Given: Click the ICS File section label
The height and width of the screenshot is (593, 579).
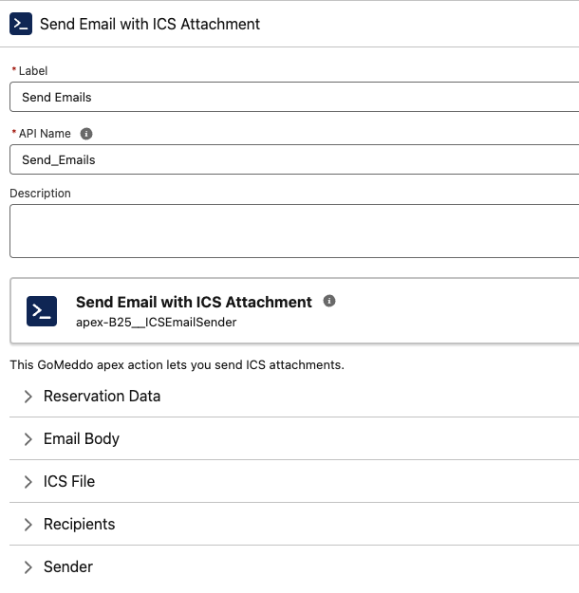Looking at the screenshot, I should pos(69,481).
